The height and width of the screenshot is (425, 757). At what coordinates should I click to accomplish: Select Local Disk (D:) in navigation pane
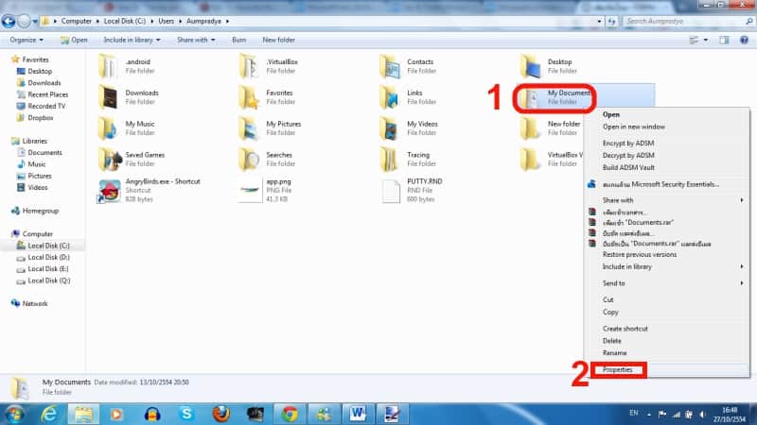click(x=48, y=257)
